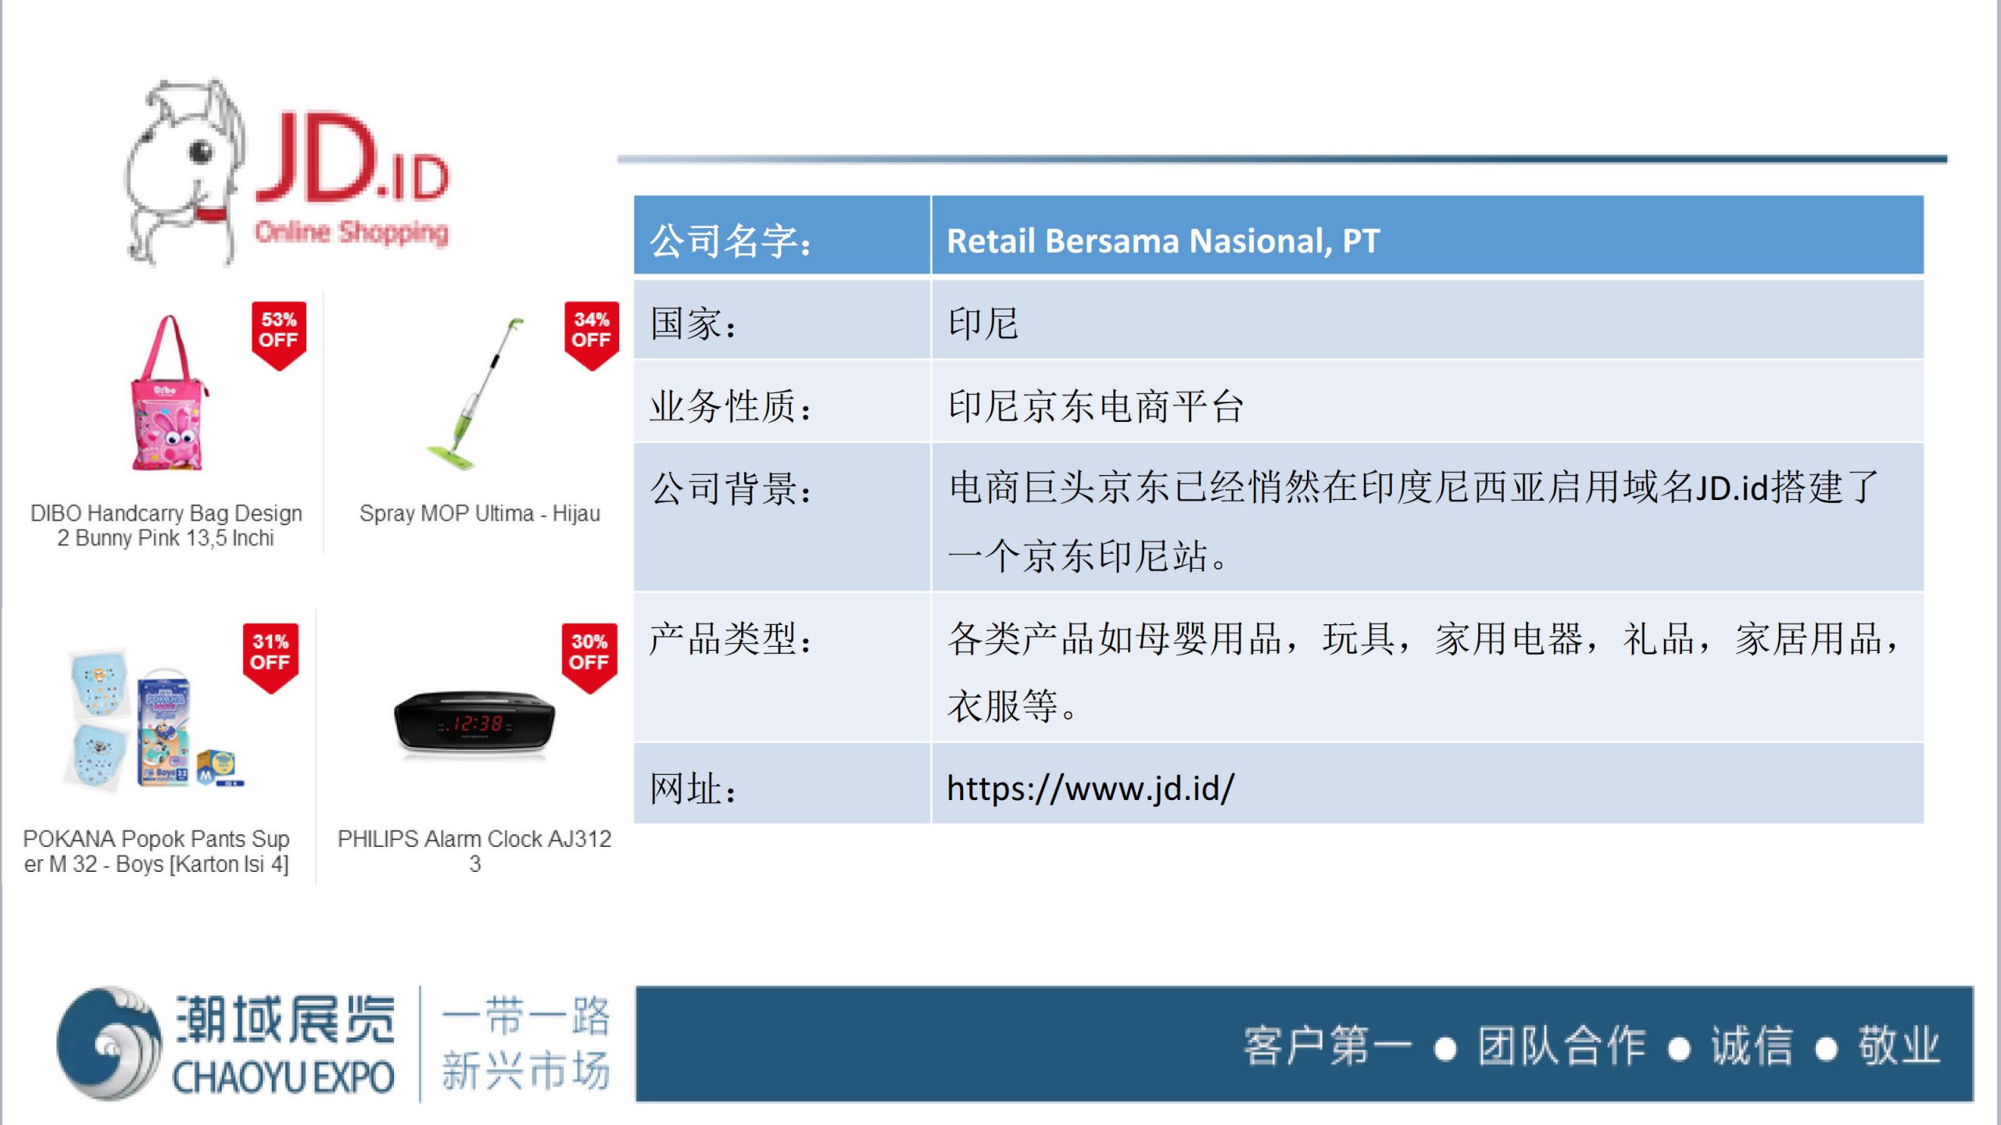
Task: Open the green Spray MOP image
Action: [474, 393]
